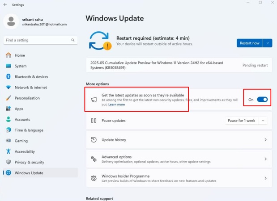
Task: Click the Restart now button
Action: click(x=250, y=43)
